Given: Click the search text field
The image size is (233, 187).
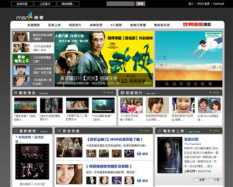Looking at the screenshot, I should click(x=120, y=4).
